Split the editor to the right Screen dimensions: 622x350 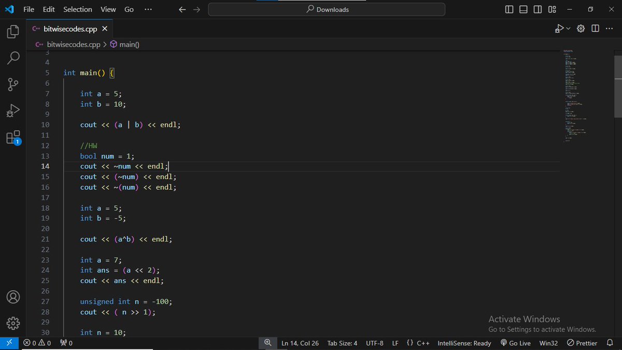(595, 29)
